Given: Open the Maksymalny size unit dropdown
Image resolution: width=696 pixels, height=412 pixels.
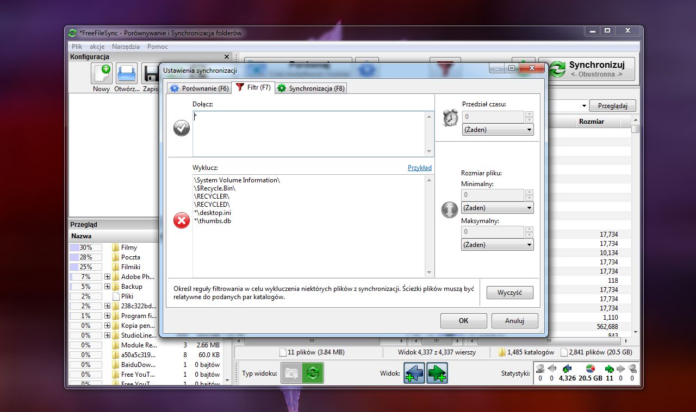Looking at the screenshot, I should pos(498,245).
